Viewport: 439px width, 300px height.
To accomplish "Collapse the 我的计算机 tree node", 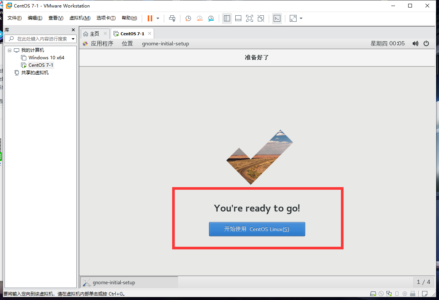I will tap(9, 50).
